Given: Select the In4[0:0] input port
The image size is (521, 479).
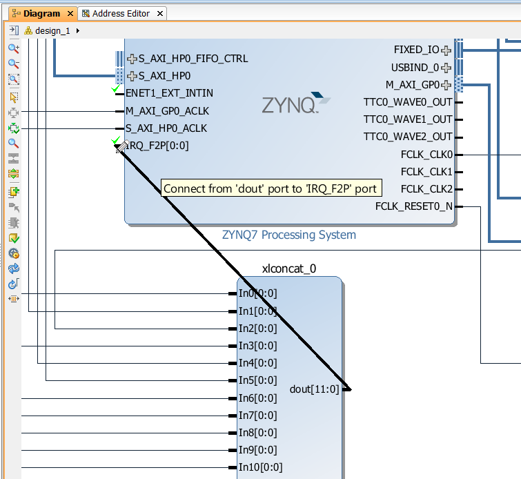Looking at the screenshot, I should [257, 363].
